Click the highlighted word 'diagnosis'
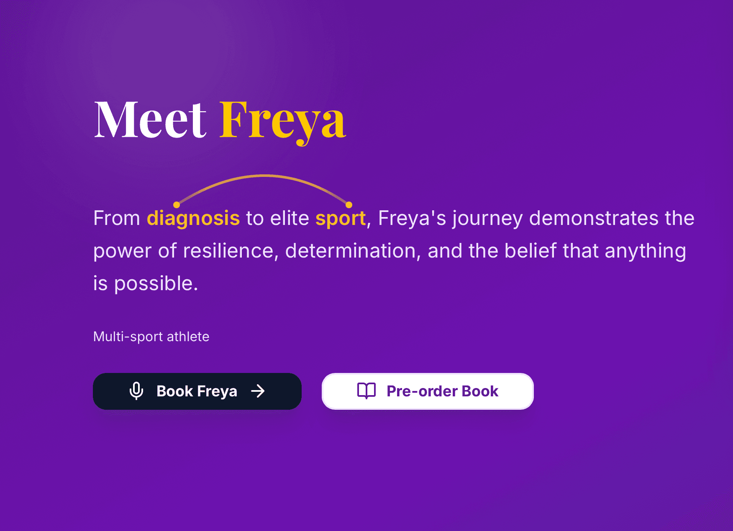733x531 pixels. click(193, 218)
